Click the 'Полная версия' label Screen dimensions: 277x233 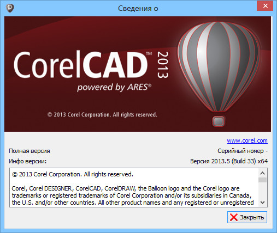(x=30, y=151)
